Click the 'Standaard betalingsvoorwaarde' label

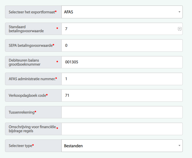[x=26, y=29]
